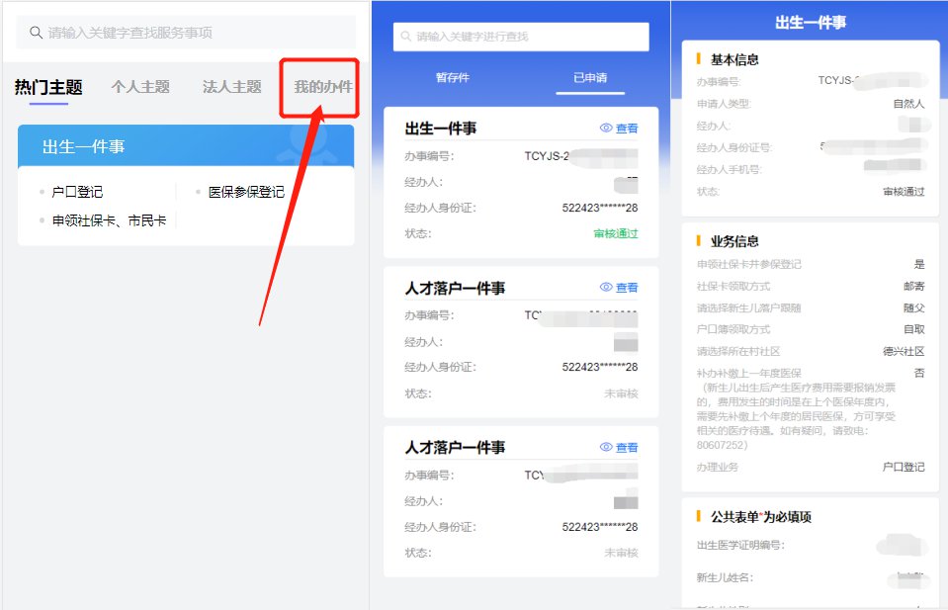
Task: Open 申领社保卡、市民卡 service link
Action: coord(109,220)
